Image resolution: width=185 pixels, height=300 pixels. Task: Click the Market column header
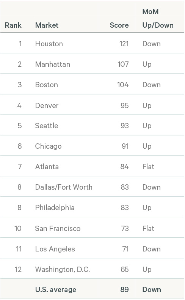tap(47, 25)
